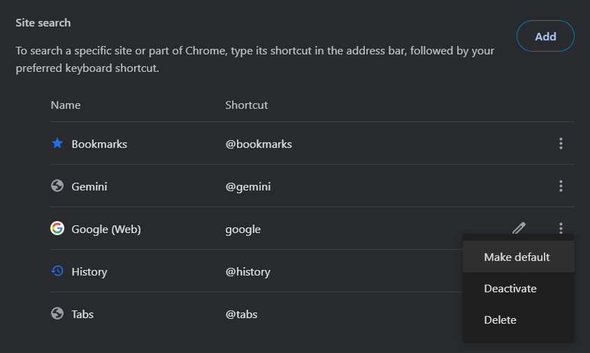Click the @gemini shortcut text
This screenshot has width=590, height=353.
pyautogui.click(x=248, y=187)
